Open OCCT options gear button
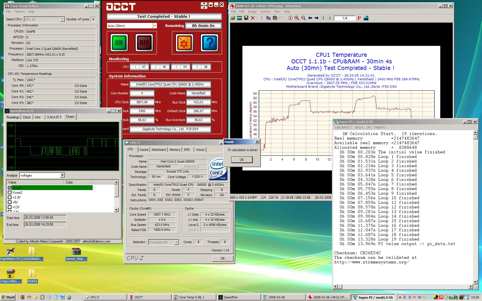Screen dimensions: 482x301 (184, 43)
